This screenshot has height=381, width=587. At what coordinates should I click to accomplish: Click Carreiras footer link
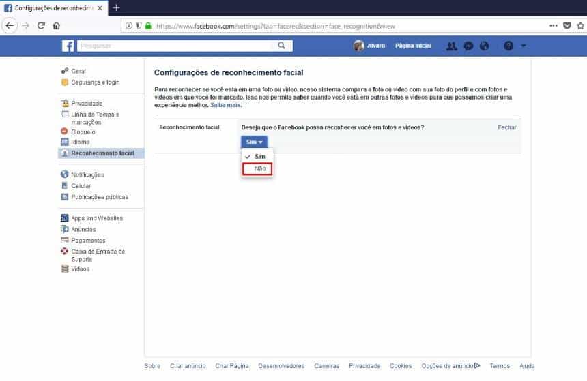[x=326, y=366]
